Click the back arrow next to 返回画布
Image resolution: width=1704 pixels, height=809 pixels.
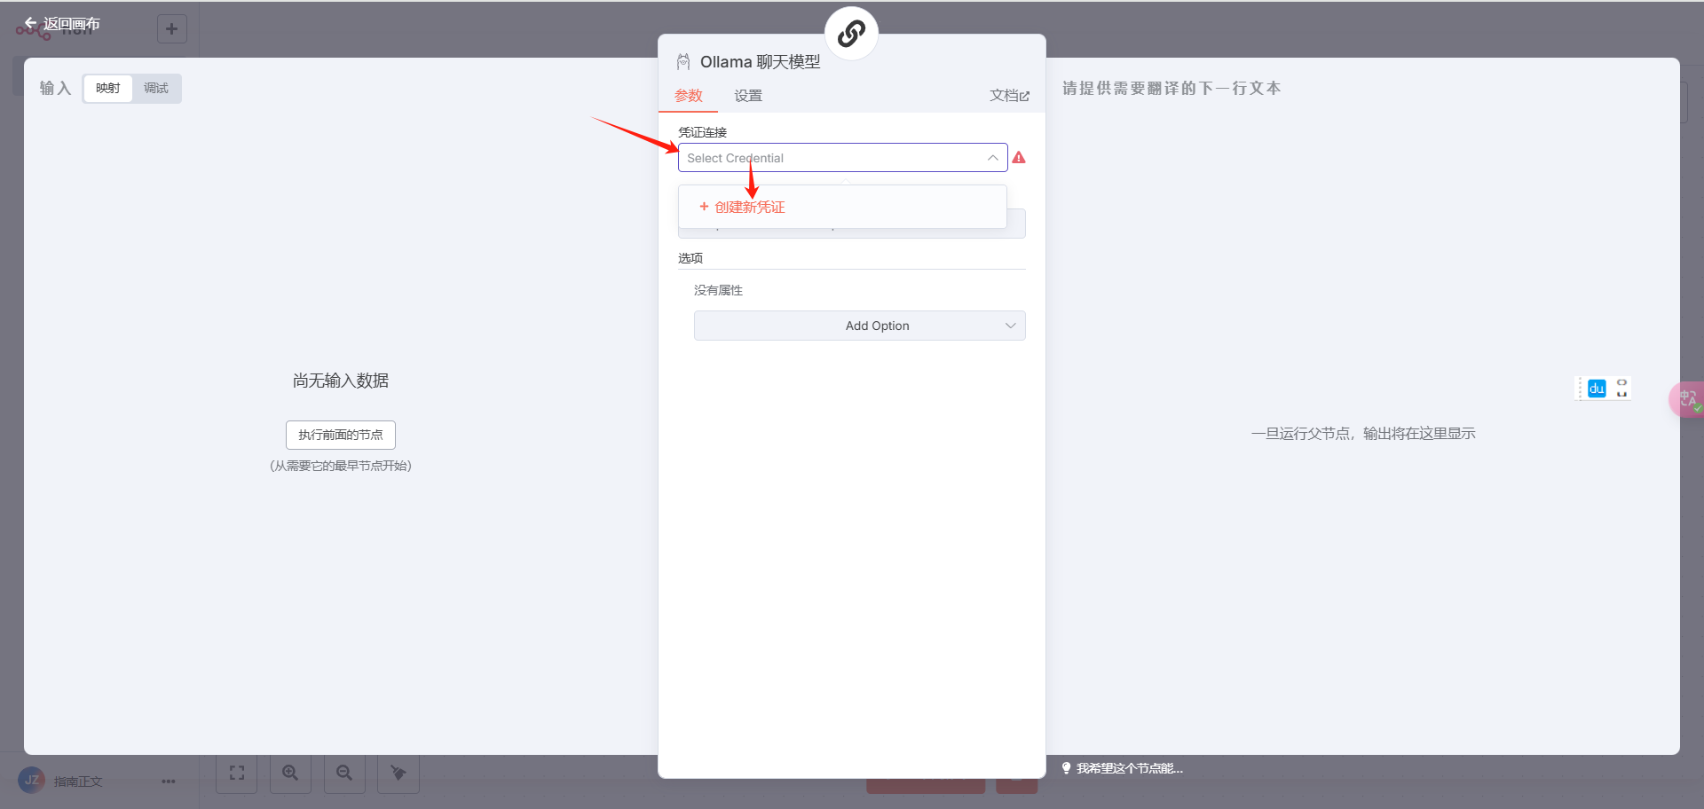coord(30,23)
